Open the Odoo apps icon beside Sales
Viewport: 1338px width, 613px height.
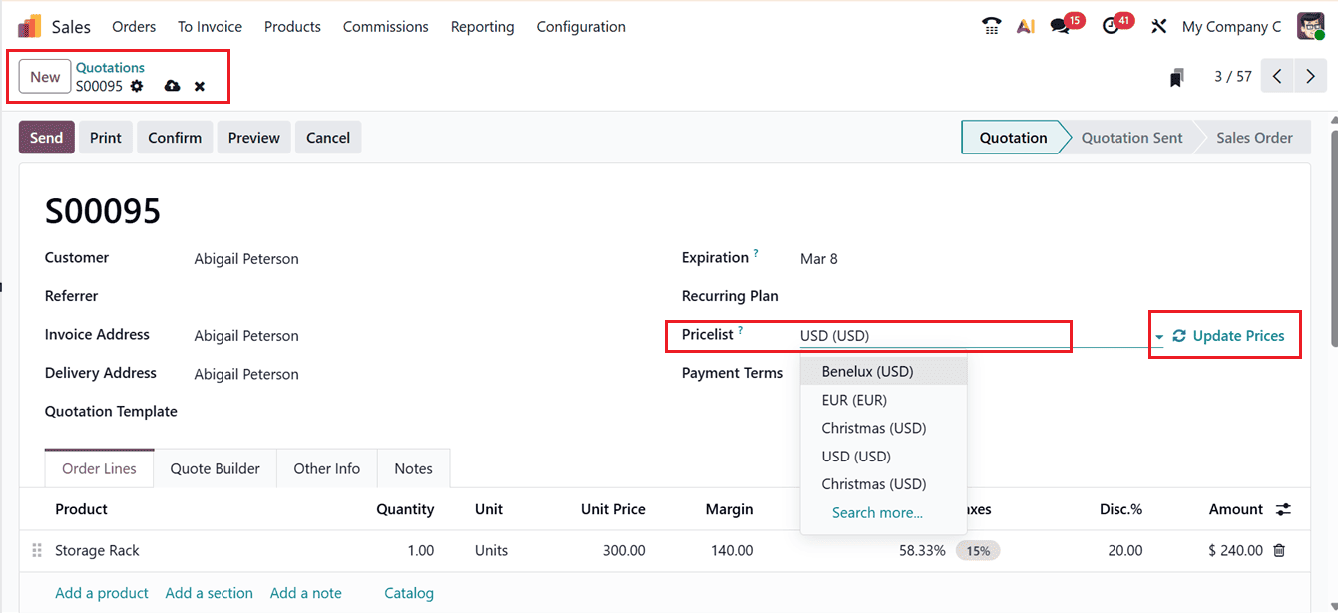(29, 25)
